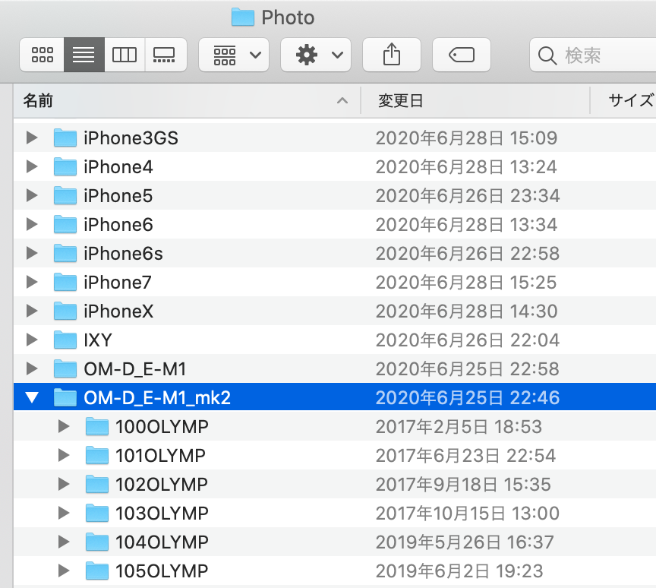Click date 2020年6月25日 22:46
Screen dimensions: 656x588
tap(468, 398)
